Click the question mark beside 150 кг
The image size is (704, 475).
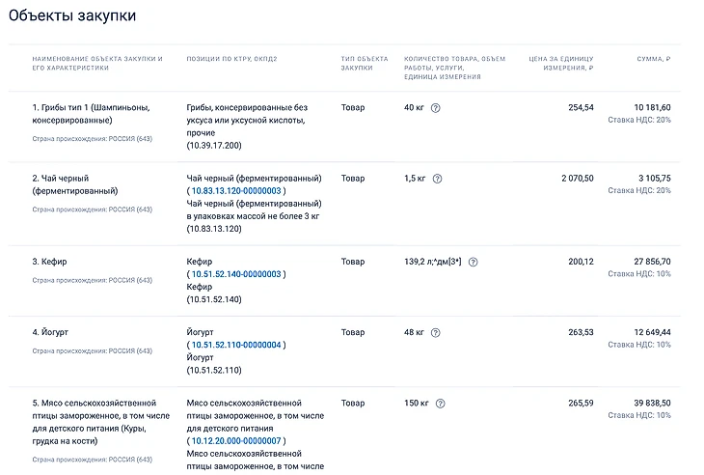[440, 404]
